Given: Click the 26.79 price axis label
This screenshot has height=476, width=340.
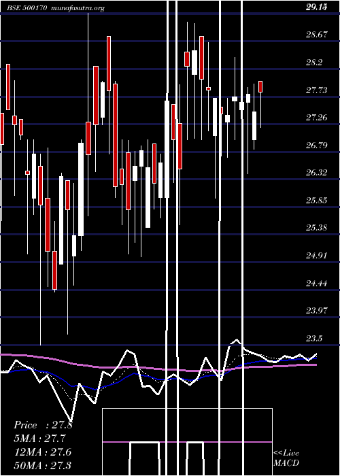Looking at the screenshot, I should click(316, 145).
